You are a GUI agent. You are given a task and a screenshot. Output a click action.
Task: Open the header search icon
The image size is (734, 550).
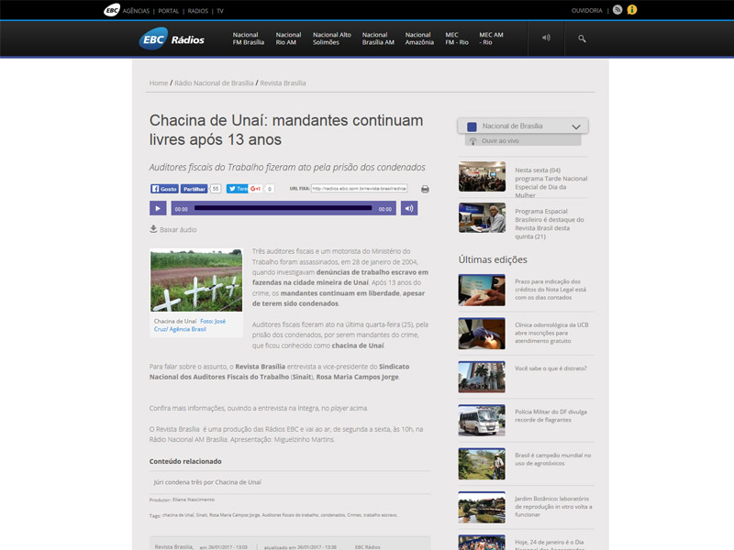pyautogui.click(x=582, y=38)
